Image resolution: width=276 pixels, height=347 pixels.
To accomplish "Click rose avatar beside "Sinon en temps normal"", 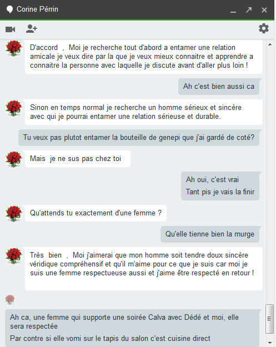I will coord(14,108).
